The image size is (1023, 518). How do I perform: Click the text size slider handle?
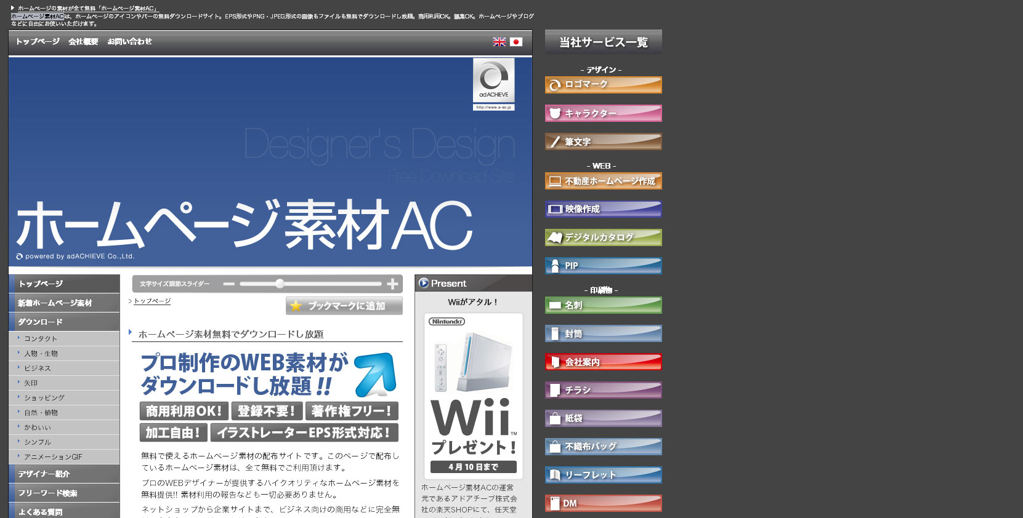pos(280,284)
